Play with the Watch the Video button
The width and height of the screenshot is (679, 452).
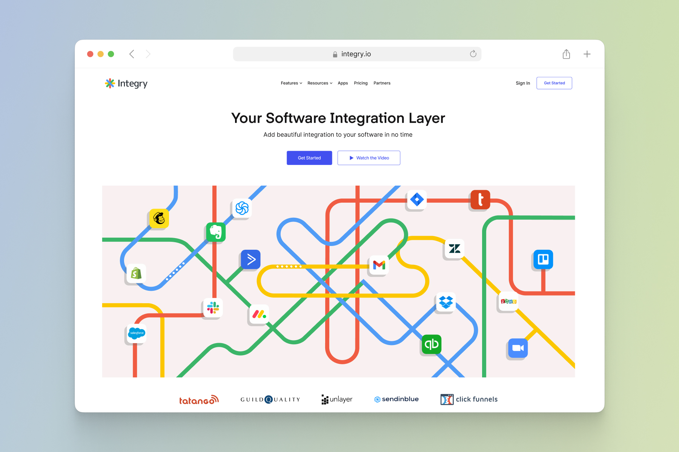coord(369,158)
